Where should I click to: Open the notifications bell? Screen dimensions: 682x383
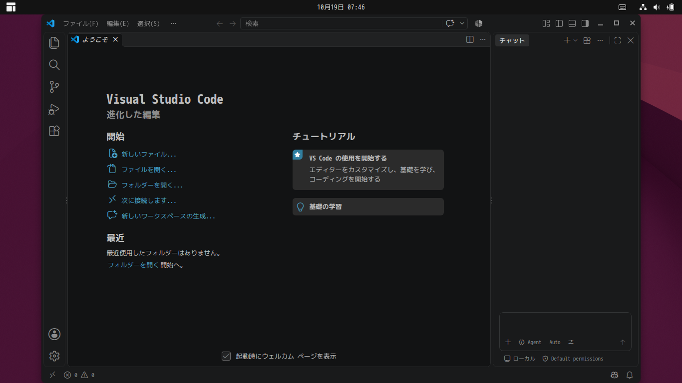click(x=630, y=375)
